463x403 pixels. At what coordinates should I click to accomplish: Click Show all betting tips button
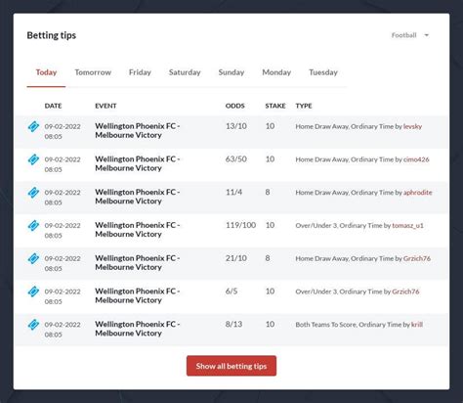pos(231,366)
